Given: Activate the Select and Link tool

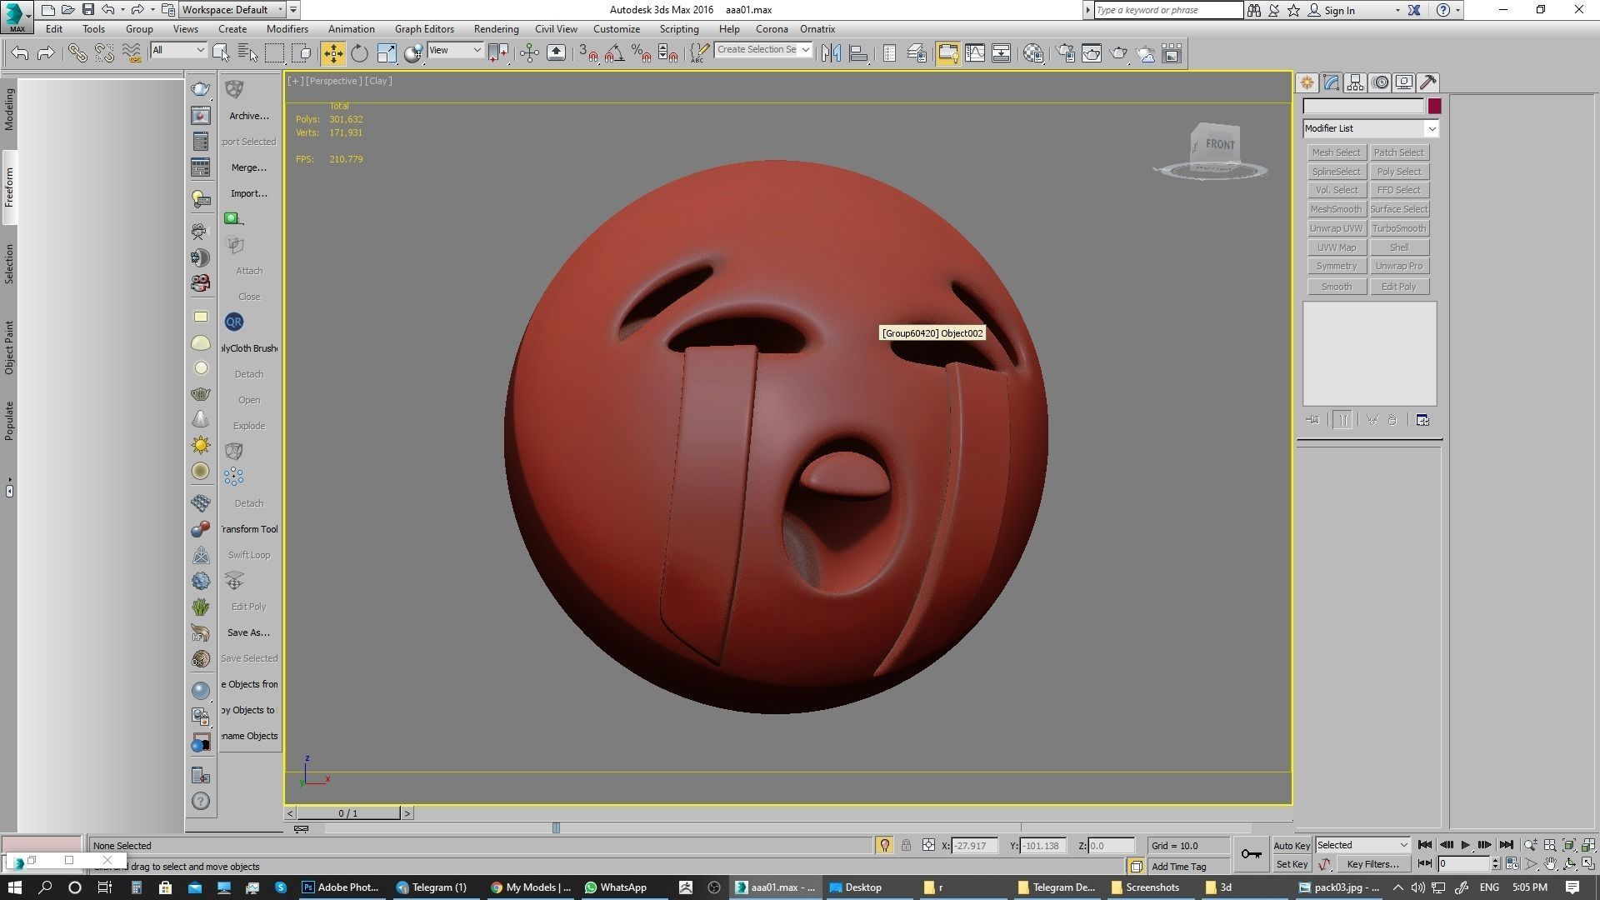Looking at the screenshot, I should click(77, 53).
